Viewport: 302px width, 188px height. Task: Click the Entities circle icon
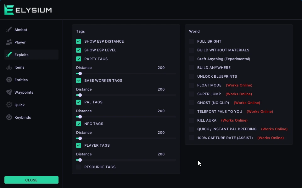click(x=9, y=80)
